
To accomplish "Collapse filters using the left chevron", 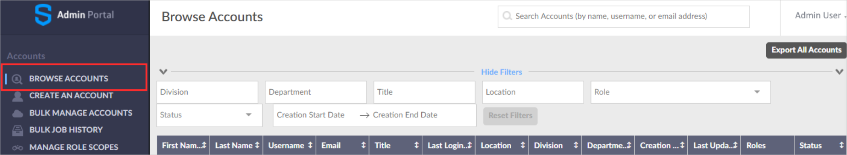I will (x=163, y=72).
